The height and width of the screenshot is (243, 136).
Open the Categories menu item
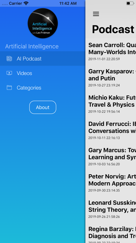[43, 88]
